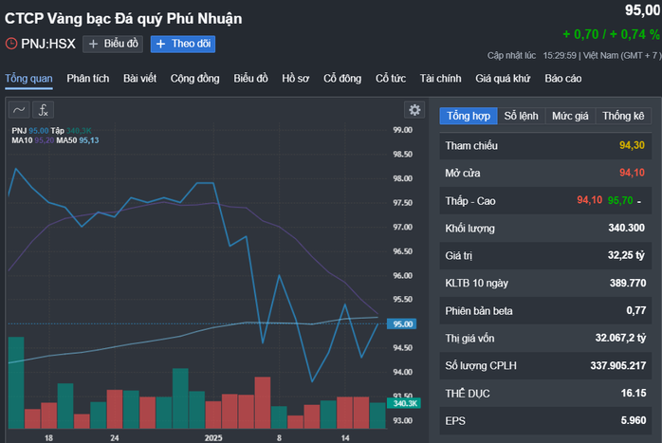
Task: Click the red clock icon beside PNJ:HSX
Action: pos(11,44)
